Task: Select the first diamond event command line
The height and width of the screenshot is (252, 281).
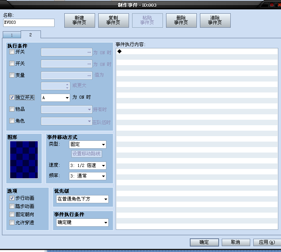Action: tap(197, 51)
